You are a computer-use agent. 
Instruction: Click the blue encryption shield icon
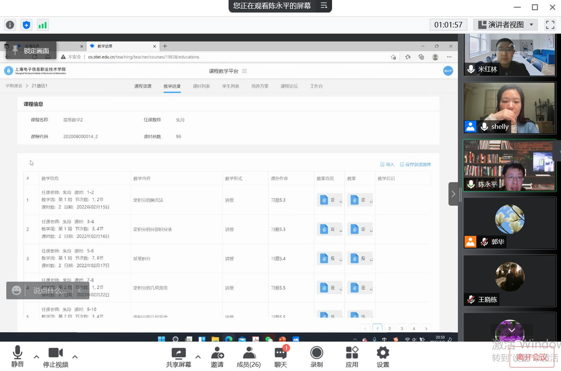pyautogui.click(x=26, y=25)
